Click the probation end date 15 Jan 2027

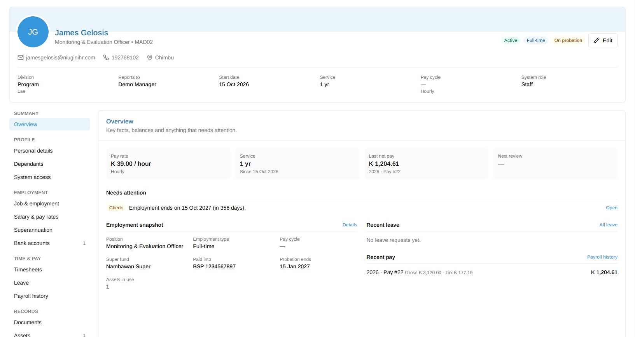[x=295, y=266]
